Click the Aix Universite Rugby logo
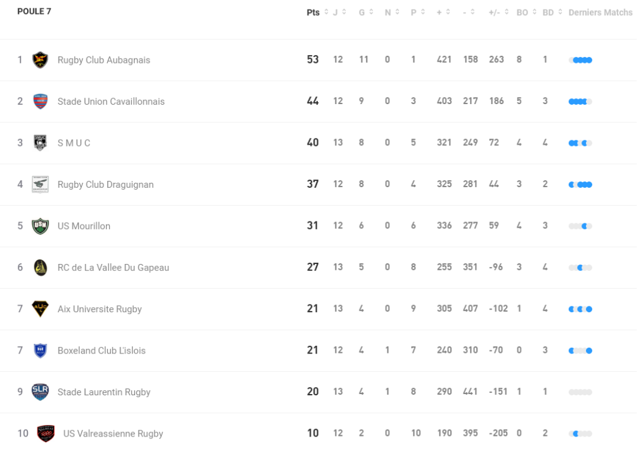643x474 pixels. (x=40, y=309)
